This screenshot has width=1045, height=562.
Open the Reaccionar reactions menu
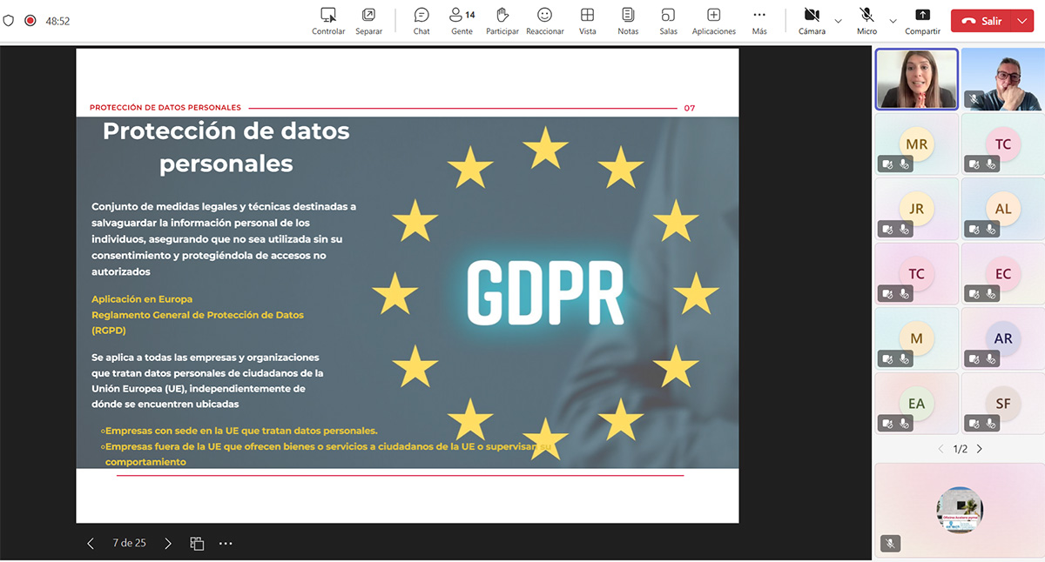(545, 21)
